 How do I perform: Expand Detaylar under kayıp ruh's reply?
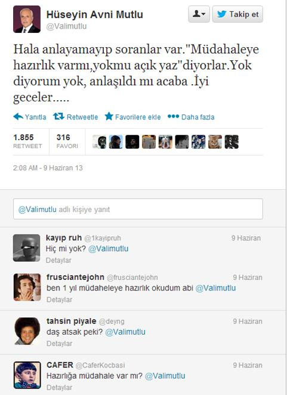[x=58, y=260]
